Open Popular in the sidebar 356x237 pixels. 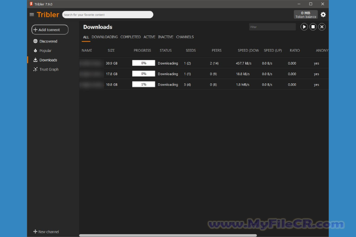click(42, 50)
